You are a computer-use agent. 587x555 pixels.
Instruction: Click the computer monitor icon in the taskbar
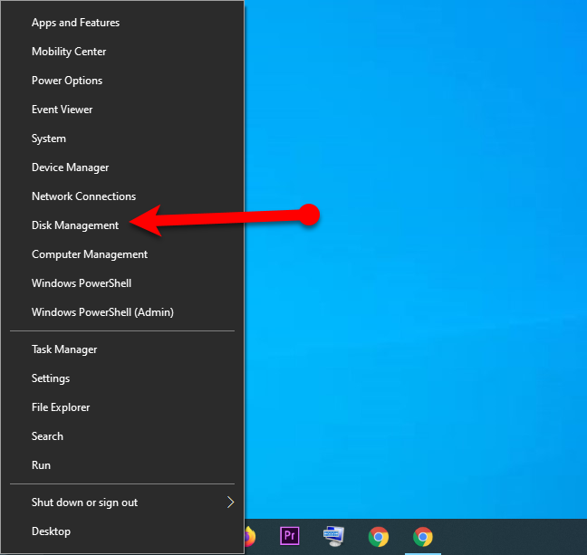[x=334, y=536]
